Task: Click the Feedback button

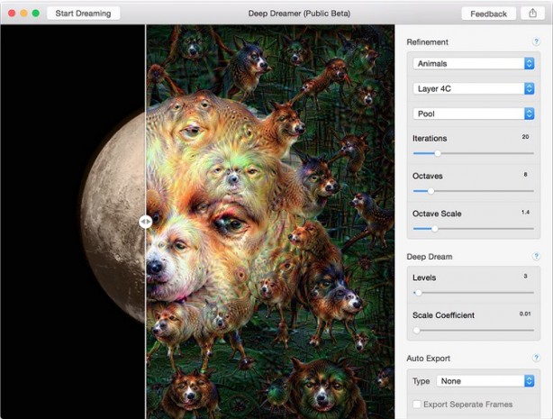Action: [488, 14]
